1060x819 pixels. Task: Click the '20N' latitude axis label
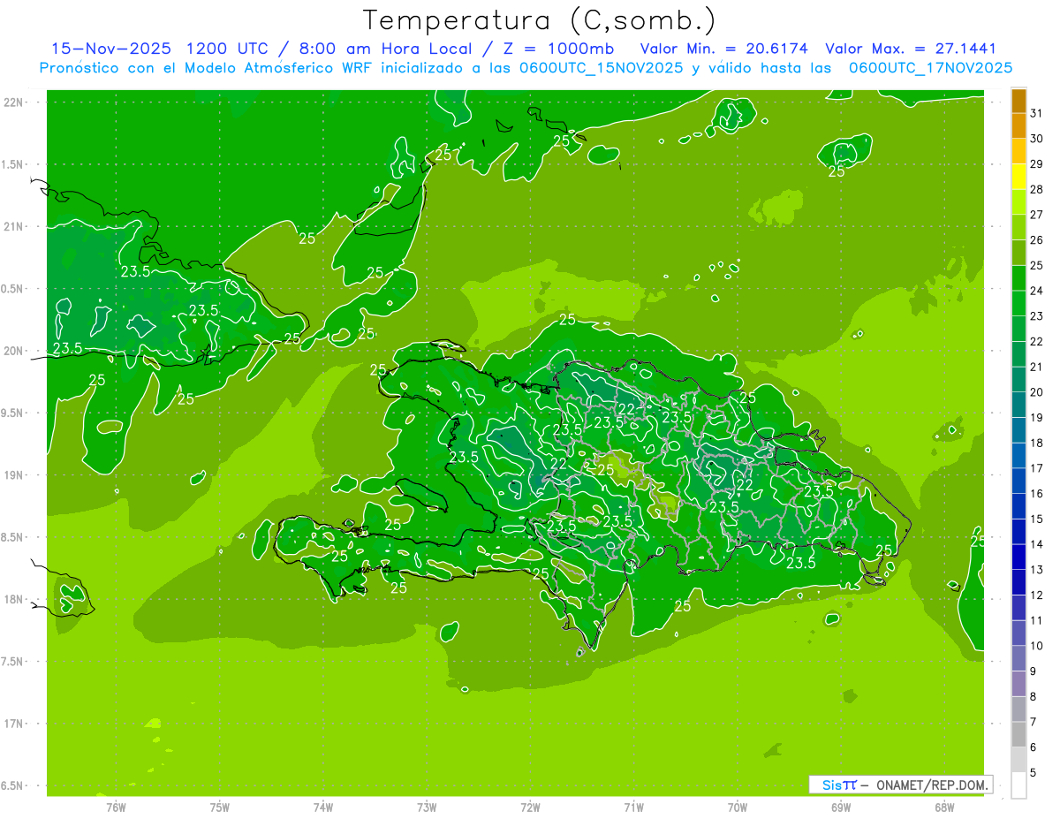pyautogui.click(x=14, y=351)
